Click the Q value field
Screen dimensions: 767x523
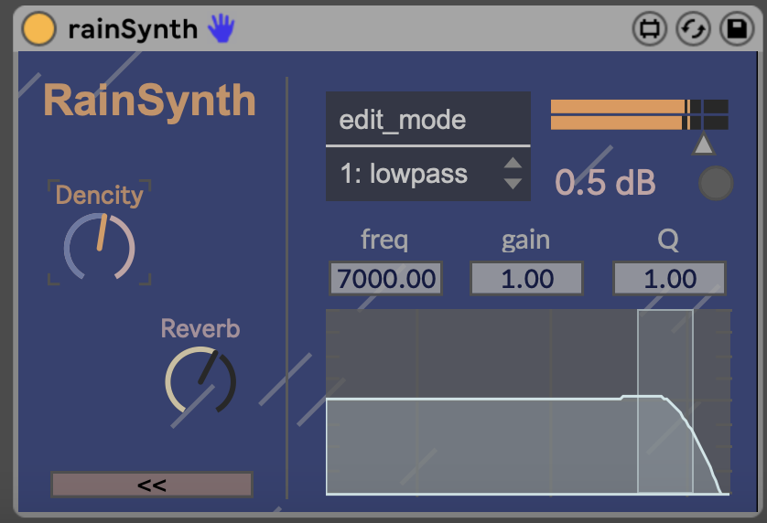(669, 279)
